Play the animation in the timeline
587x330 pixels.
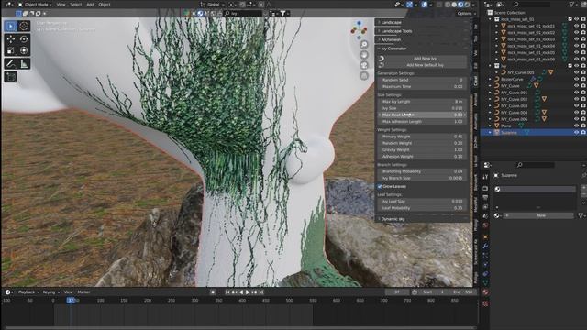click(x=248, y=291)
